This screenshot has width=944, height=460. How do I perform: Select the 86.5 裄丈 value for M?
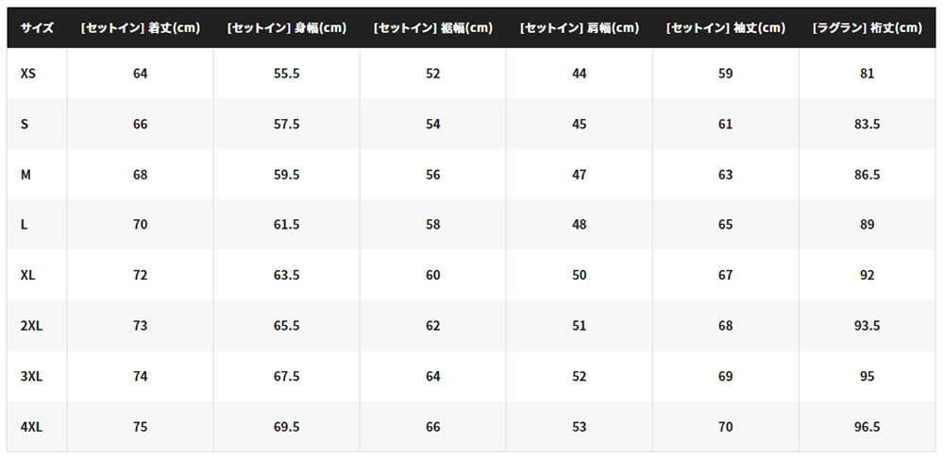click(x=868, y=175)
